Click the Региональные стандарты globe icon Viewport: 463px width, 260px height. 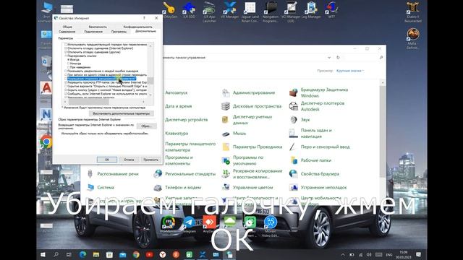(158, 174)
